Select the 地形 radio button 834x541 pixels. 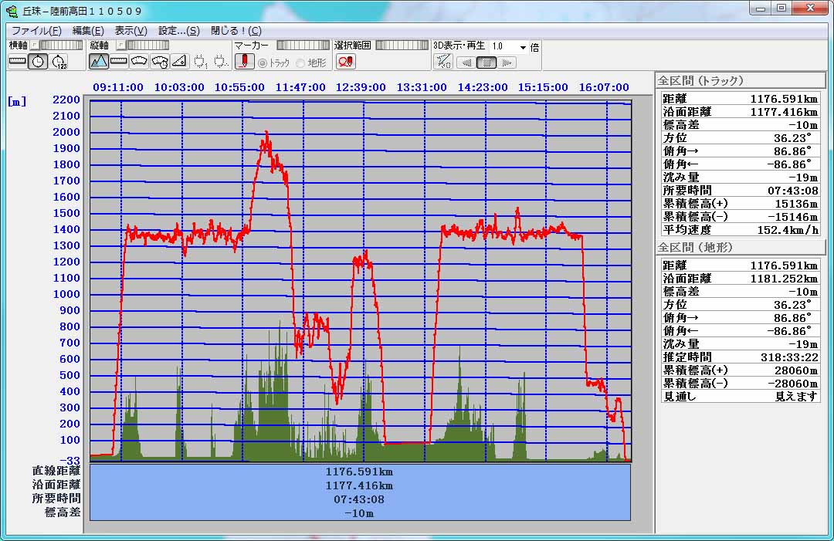pyautogui.click(x=301, y=63)
